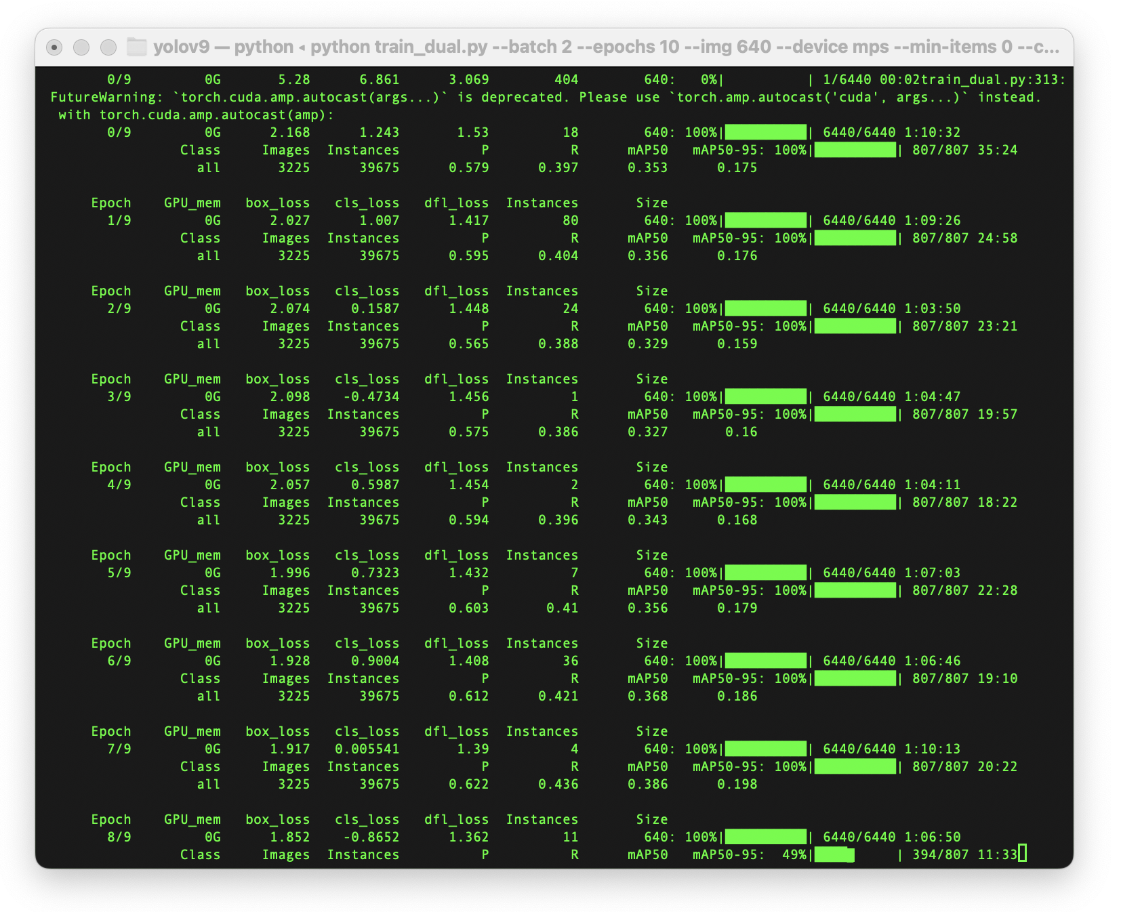This screenshot has height=912, width=1121.
Task: Select the cls_loss value 0.5987
Action: [x=375, y=484]
